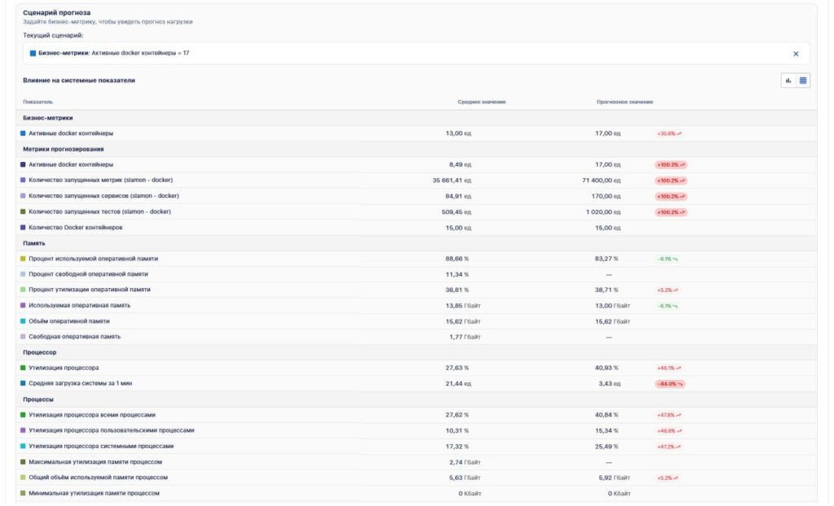
Task: Remove the current scenario with the X icon
Action: (x=796, y=54)
